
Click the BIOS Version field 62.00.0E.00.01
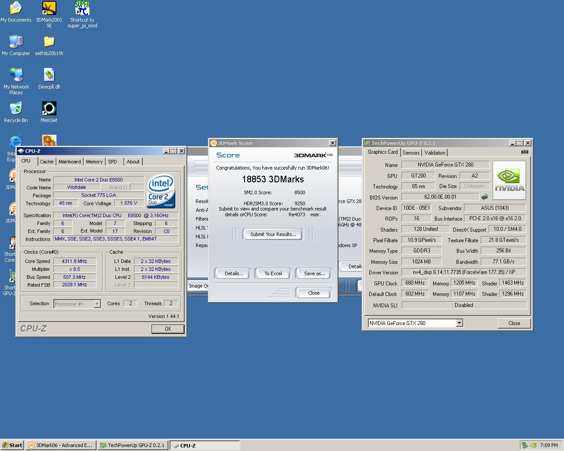point(440,197)
